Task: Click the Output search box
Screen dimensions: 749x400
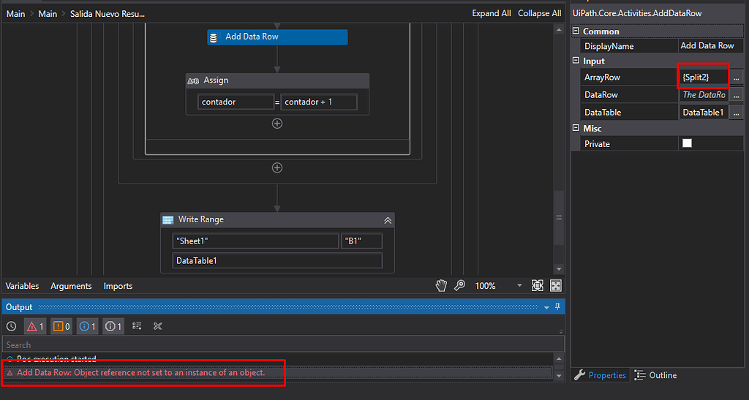Action: coord(283,344)
